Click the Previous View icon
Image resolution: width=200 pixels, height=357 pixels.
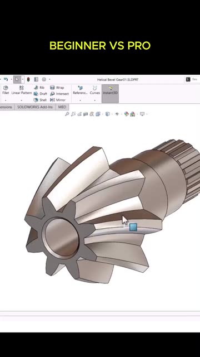point(79,114)
